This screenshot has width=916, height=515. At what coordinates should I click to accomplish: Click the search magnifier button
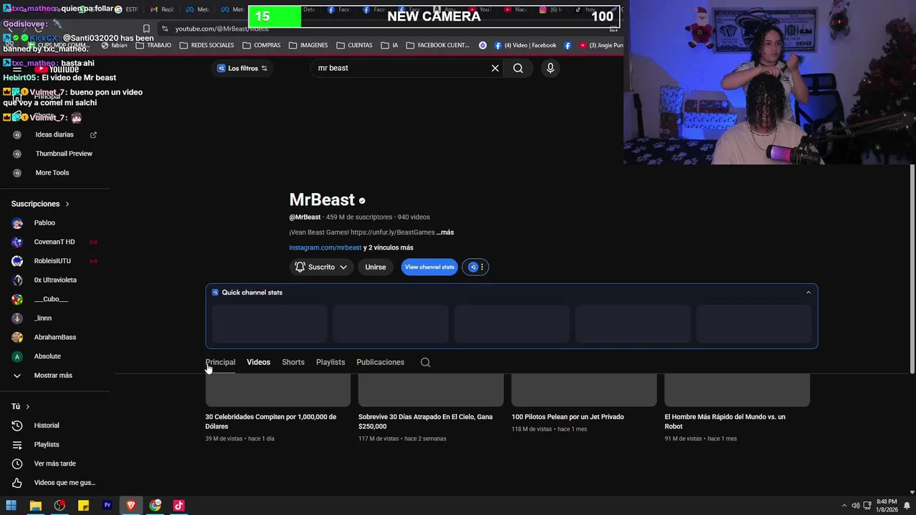518,68
